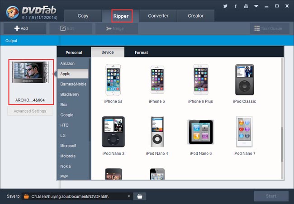
Task: Choose the iPod Nano 7 device icon
Action: coord(244,132)
